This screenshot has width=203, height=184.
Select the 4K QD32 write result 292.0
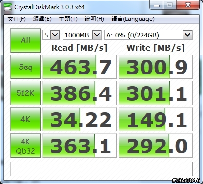[x=156, y=146]
